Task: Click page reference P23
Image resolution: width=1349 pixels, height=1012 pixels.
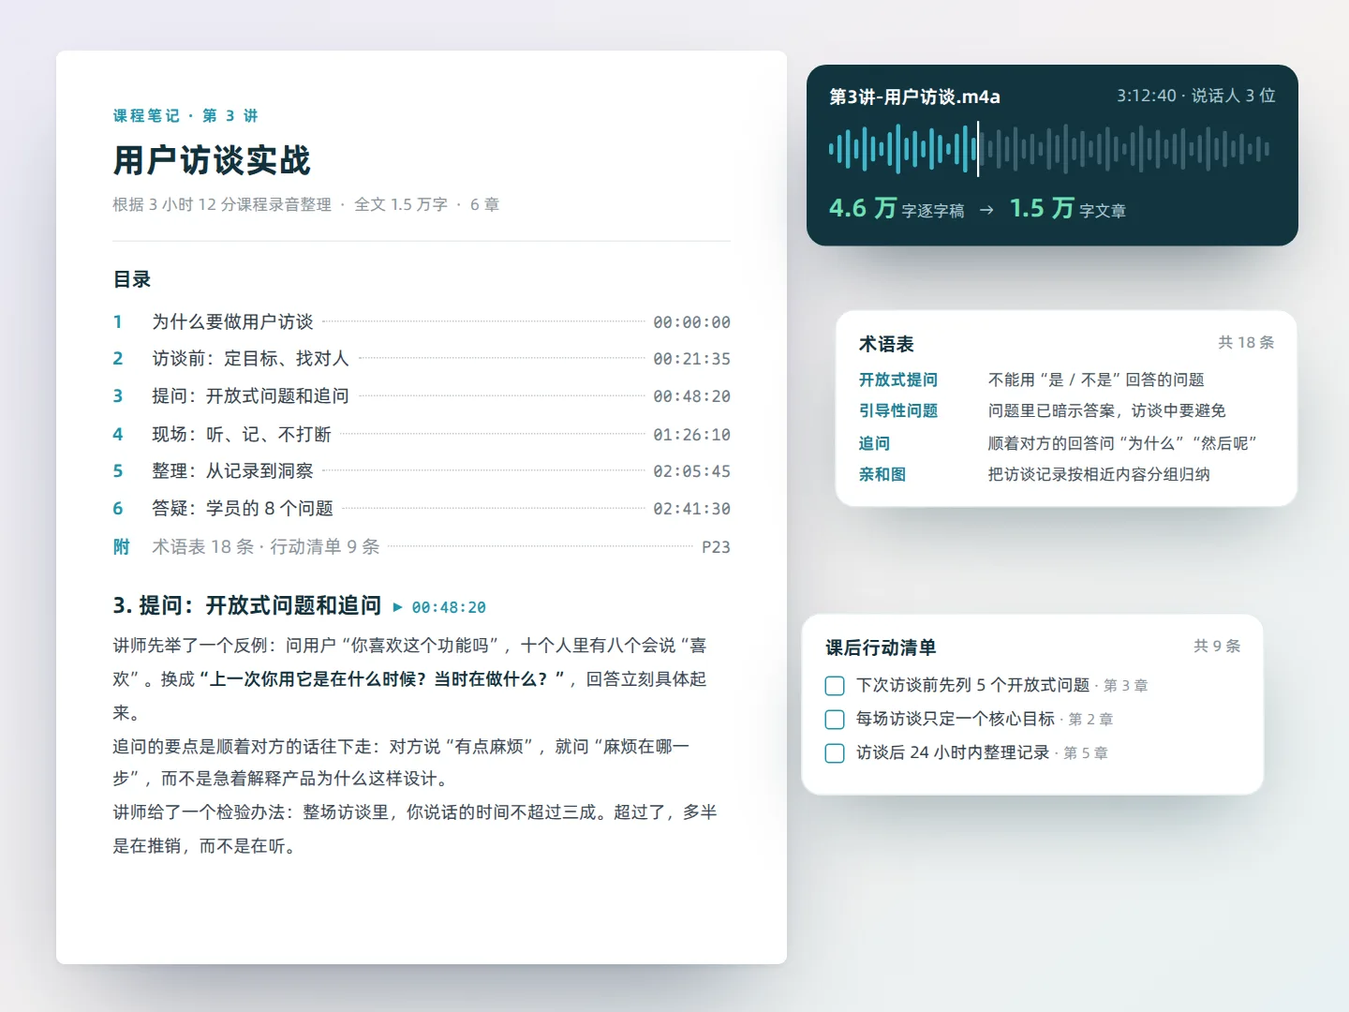Action: (x=716, y=547)
